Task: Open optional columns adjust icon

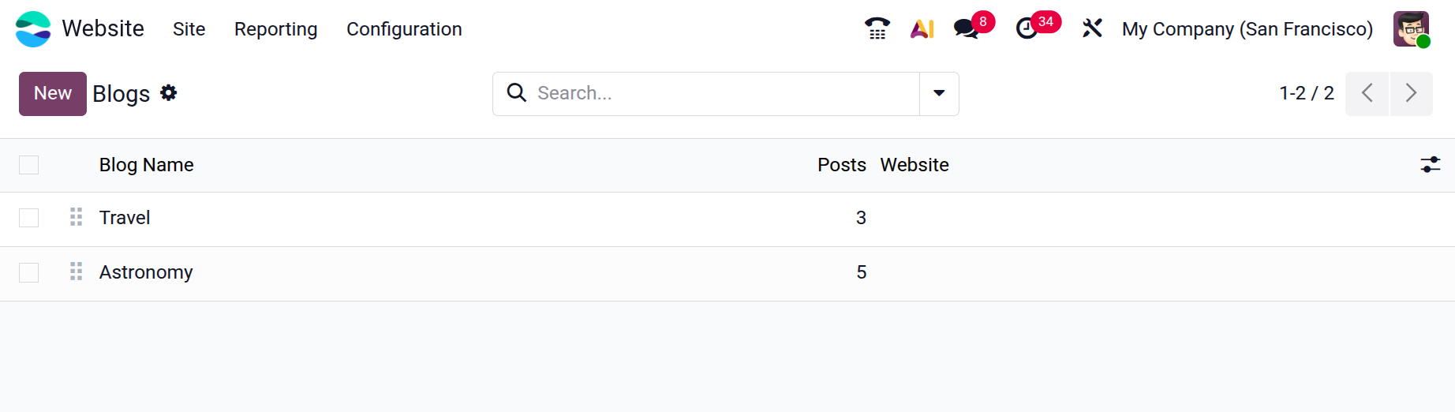Action: (x=1430, y=164)
